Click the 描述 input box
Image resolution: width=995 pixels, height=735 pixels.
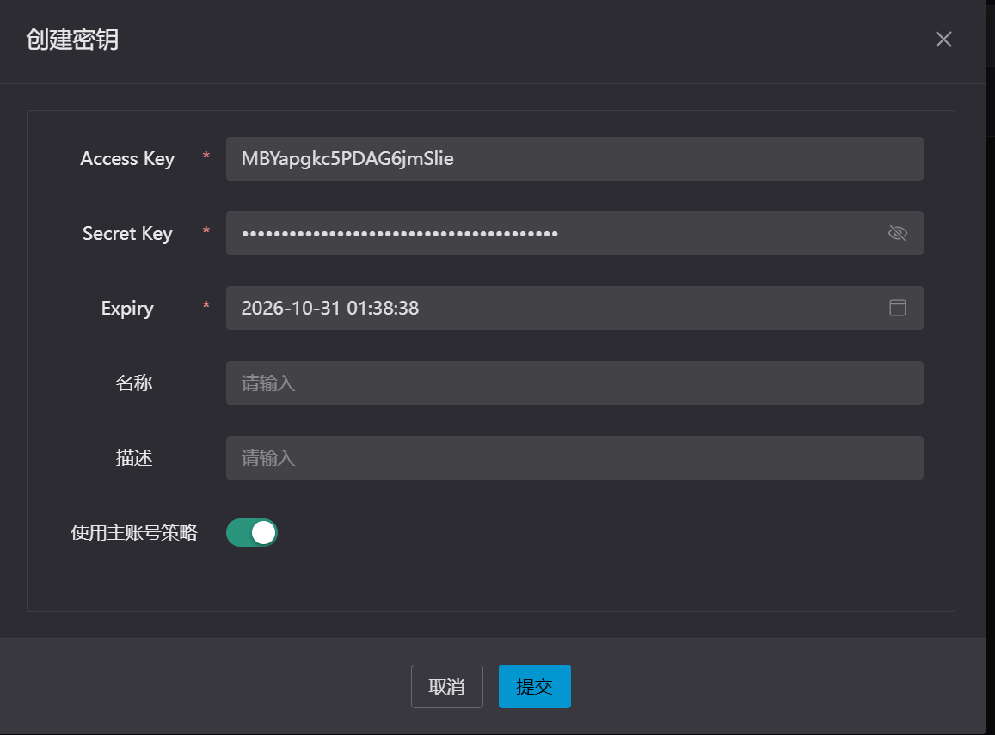[x=574, y=457]
